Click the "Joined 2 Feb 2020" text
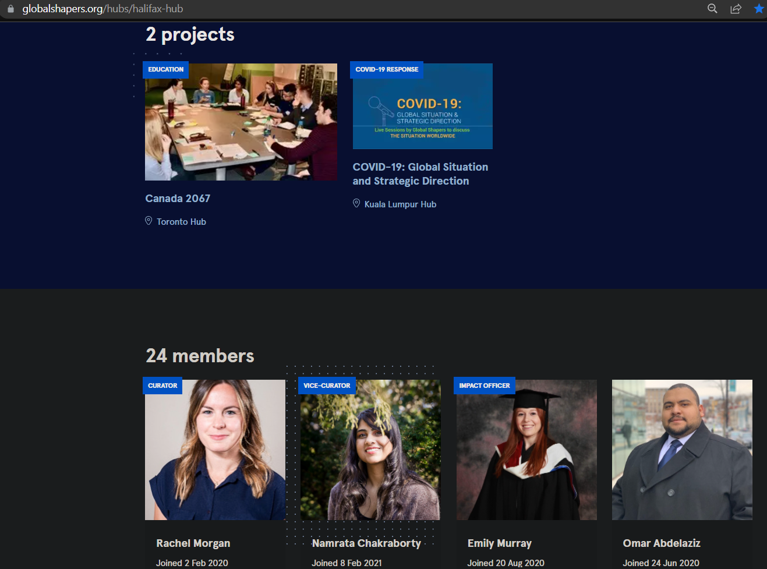Viewport: 767px width, 569px height. pyautogui.click(x=192, y=563)
